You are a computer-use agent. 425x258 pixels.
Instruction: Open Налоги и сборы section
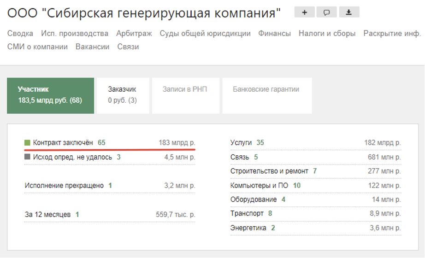pyautogui.click(x=327, y=33)
